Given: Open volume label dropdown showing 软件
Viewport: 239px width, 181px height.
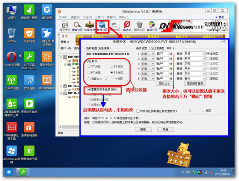Looking at the screenshot, I should tap(195, 59).
